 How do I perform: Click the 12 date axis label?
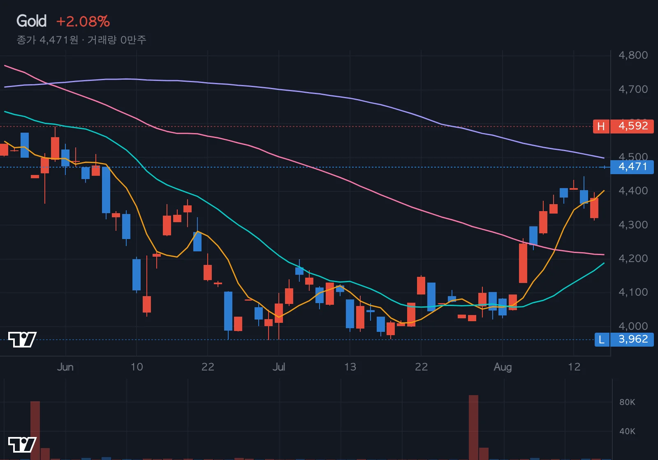click(574, 367)
